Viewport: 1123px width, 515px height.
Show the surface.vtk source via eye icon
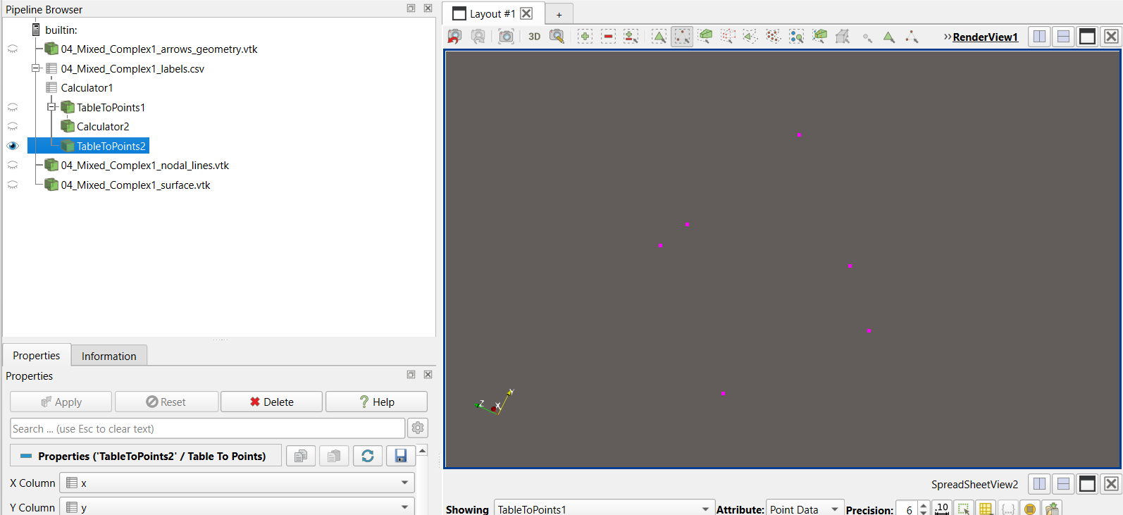point(13,185)
